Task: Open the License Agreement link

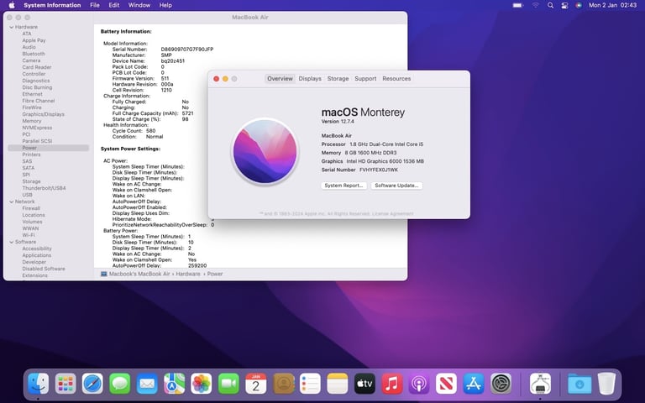Action: point(392,214)
